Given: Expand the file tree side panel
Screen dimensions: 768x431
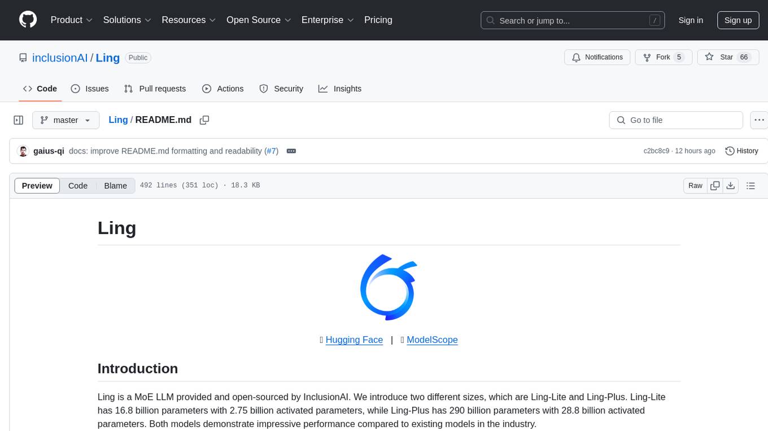Looking at the screenshot, I should click(x=19, y=120).
